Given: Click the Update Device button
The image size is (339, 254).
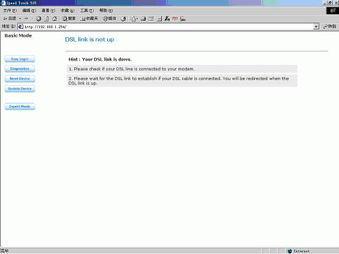Looking at the screenshot, I should (20, 89).
